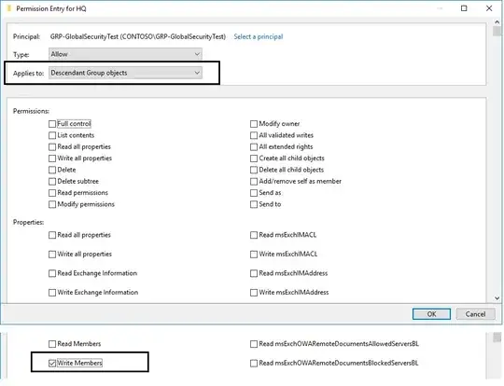Enable Delete subtree permission
Viewport: 504px width, 386px height.
pos(52,181)
